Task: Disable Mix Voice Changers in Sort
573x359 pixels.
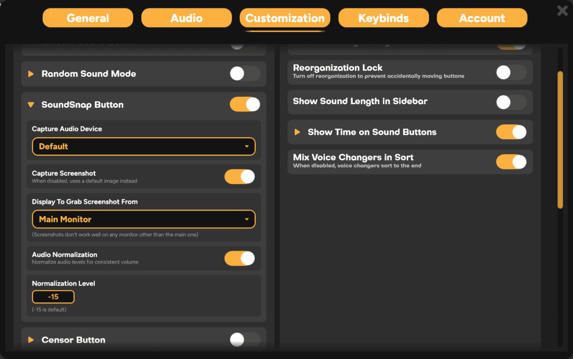Action: [511, 162]
